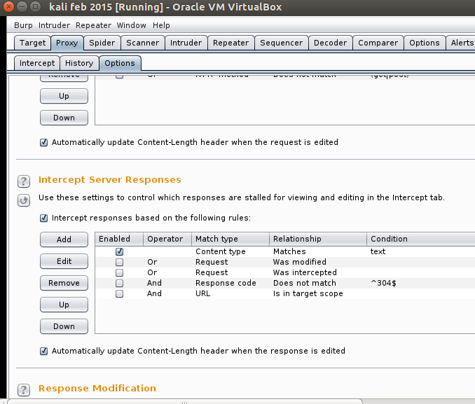
Task: Open help for Response Modification section
Action: pos(24,390)
